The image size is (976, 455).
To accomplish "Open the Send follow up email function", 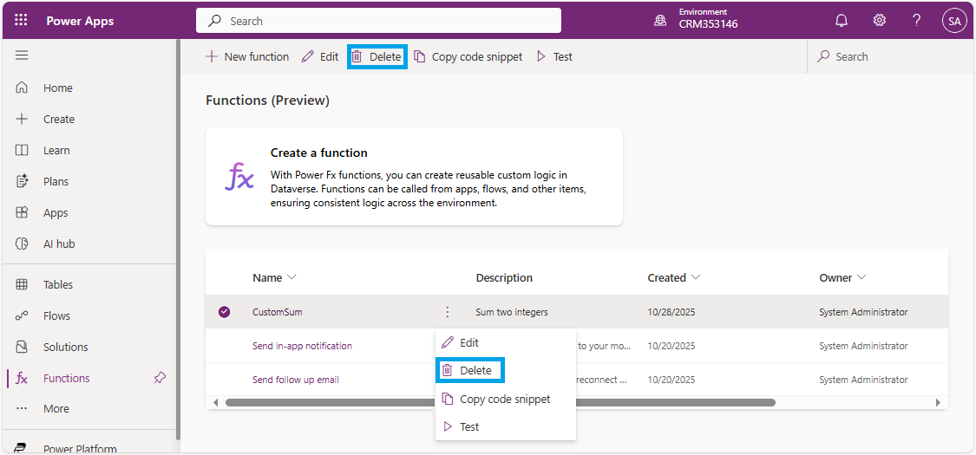I will click(x=295, y=380).
